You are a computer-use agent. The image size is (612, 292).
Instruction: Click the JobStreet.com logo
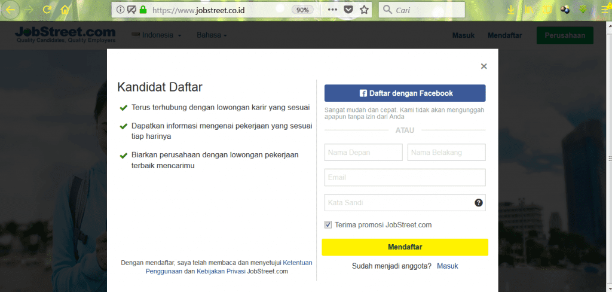point(65,35)
